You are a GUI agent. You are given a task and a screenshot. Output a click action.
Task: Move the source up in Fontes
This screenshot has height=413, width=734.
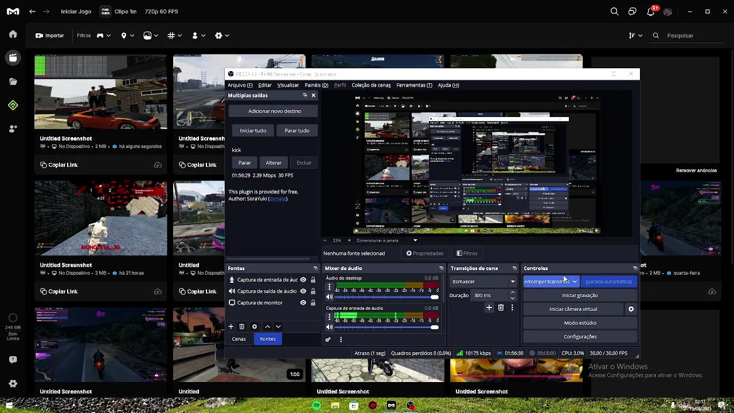(267, 326)
